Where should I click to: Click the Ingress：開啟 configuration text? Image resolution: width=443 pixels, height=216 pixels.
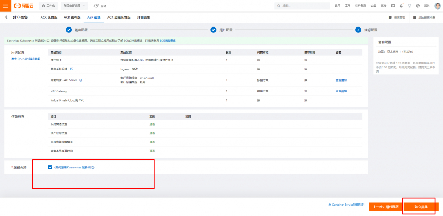129,69
